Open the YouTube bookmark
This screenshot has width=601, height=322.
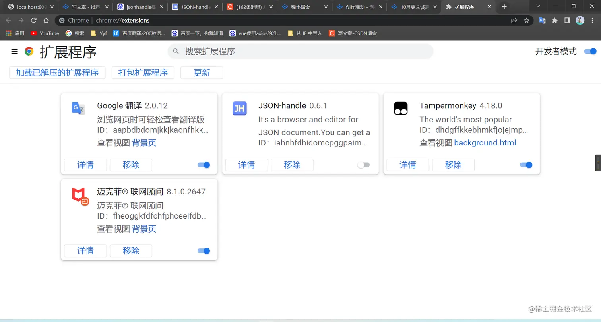point(45,33)
